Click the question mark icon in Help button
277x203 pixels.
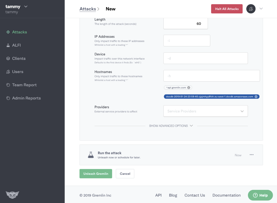[255, 195]
